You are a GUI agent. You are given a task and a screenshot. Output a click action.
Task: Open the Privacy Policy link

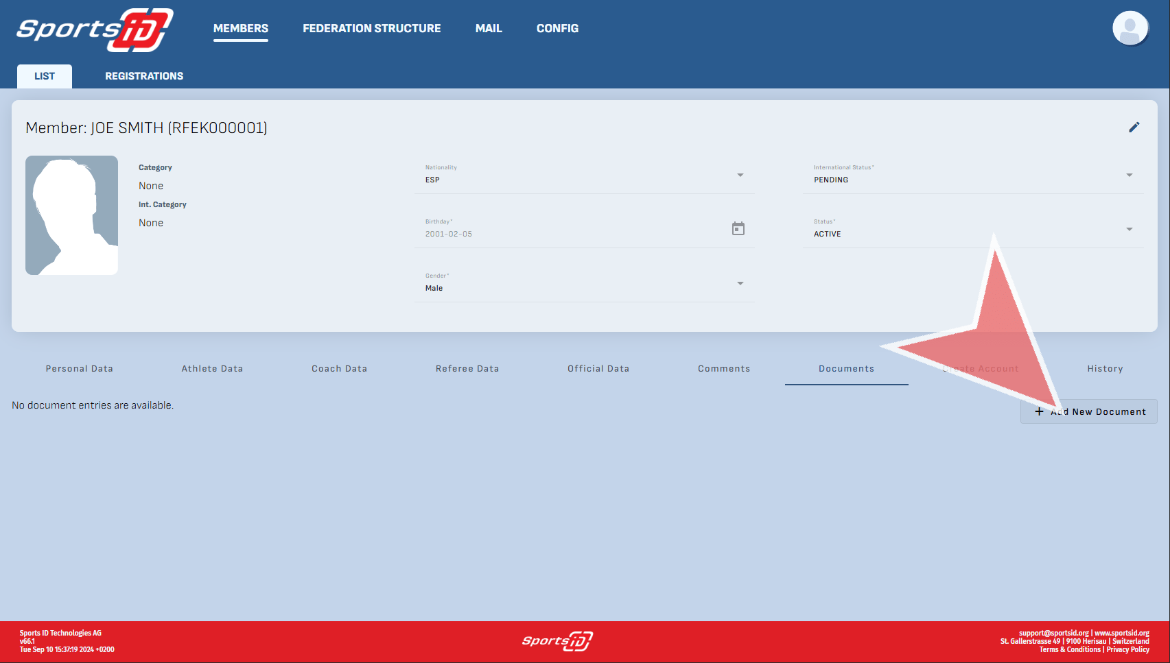click(x=1127, y=650)
